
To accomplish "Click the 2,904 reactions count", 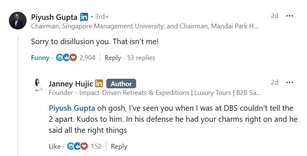I will [87, 58].
